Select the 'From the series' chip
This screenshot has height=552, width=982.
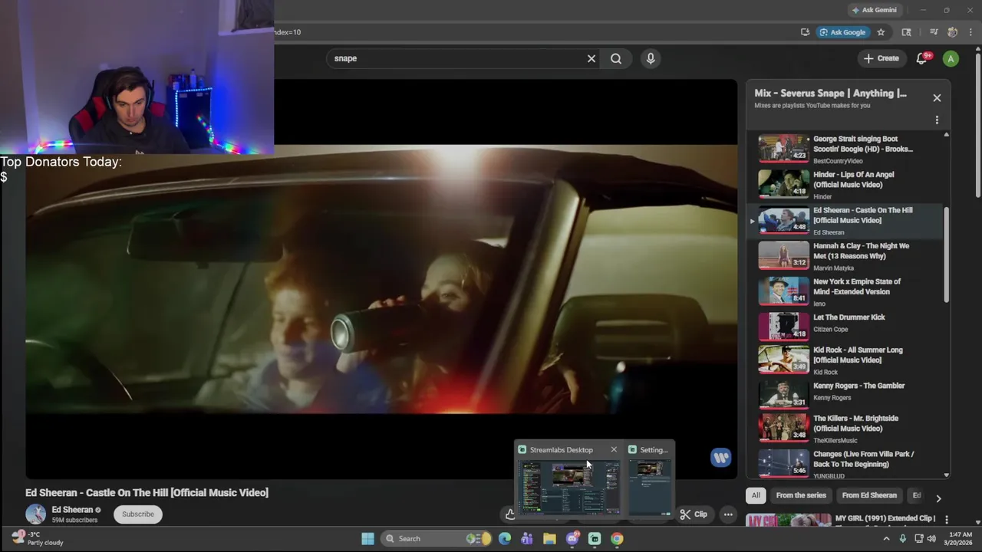pos(801,495)
